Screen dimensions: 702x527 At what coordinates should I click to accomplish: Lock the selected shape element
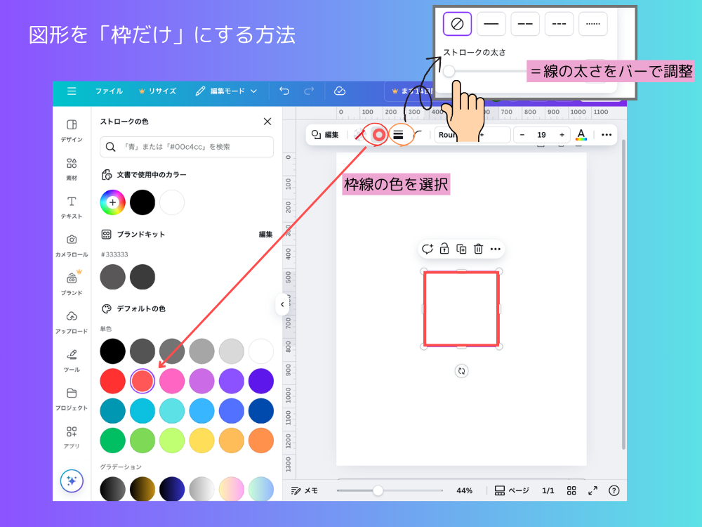(x=444, y=249)
